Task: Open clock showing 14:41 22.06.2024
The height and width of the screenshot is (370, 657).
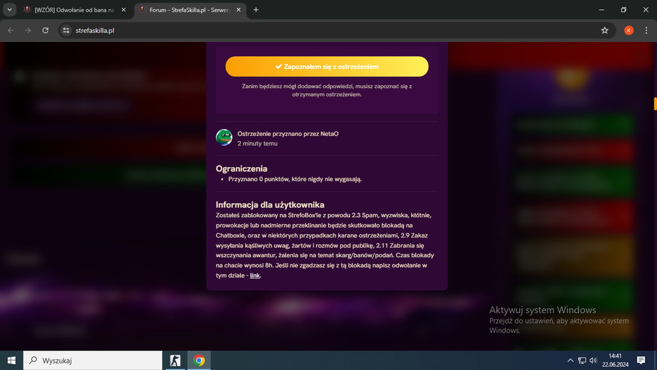Action: 615,360
